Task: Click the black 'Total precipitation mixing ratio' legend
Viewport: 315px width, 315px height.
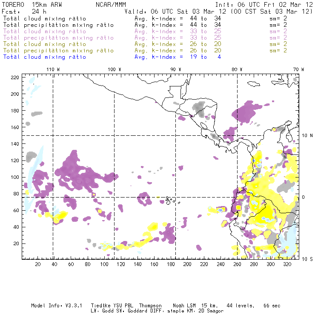Action: point(58,25)
